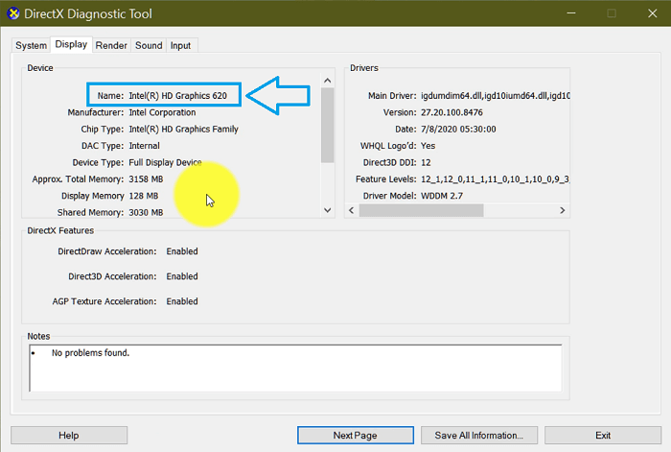This screenshot has width=671, height=452.
Task: Click the Next Page button
Action: click(356, 436)
